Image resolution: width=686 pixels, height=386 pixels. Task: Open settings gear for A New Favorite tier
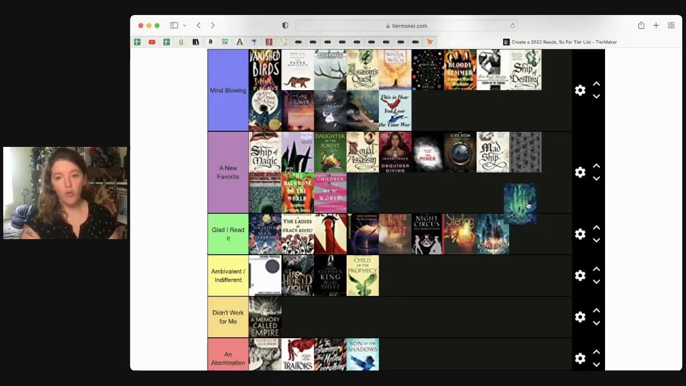[x=580, y=172]
